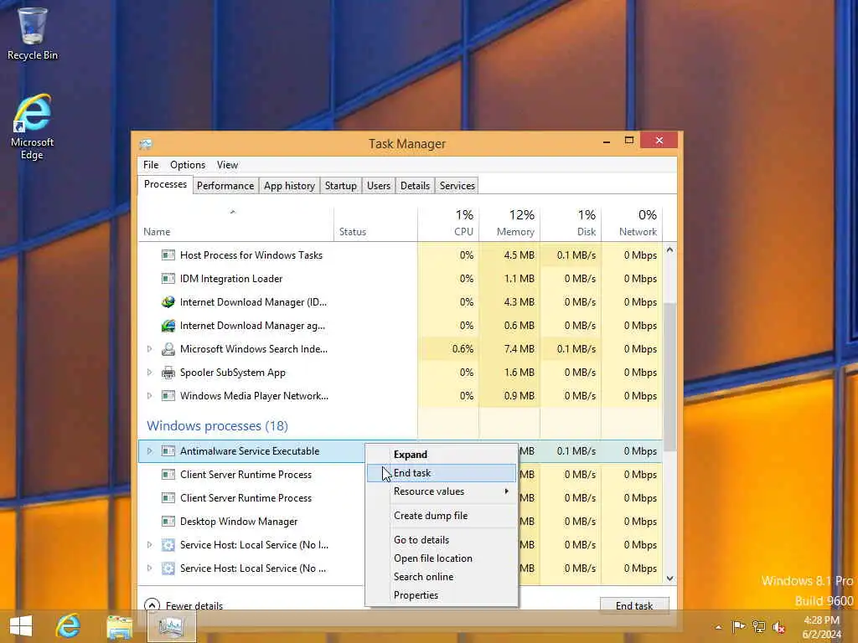Open the Windows Start button
This screenshot has height=643, width=858.
point(21,626)
